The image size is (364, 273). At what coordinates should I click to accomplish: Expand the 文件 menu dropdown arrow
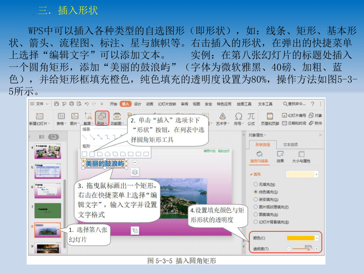click(x=47, y=104)
